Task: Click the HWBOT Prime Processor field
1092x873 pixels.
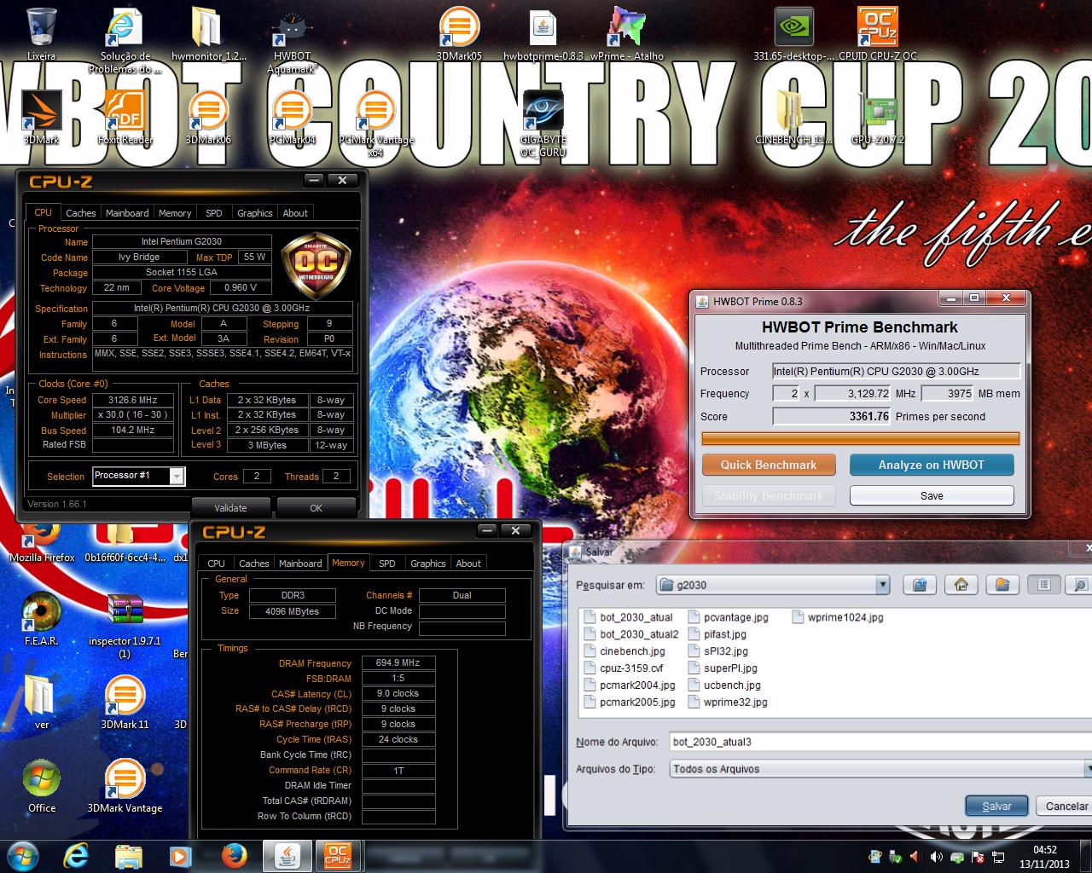Action: tap(896, 371)
